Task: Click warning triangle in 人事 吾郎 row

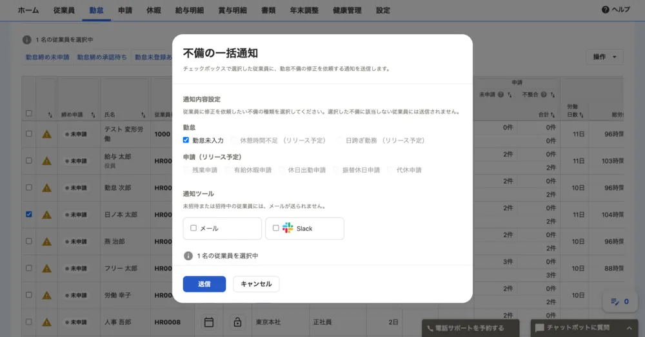Action: tap(47, 322)
